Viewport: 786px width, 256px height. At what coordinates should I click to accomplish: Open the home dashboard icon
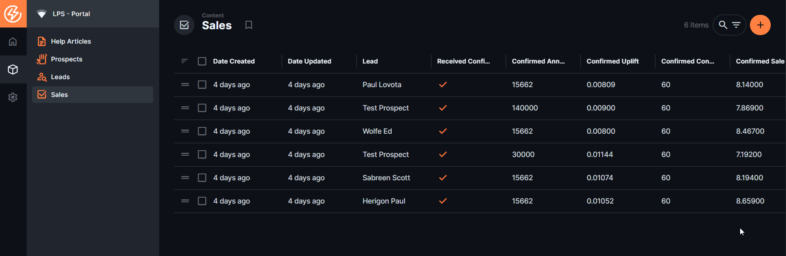(13, 41)
